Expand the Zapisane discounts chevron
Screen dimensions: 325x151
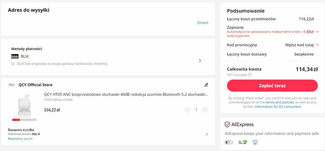(x=317, y=32)
